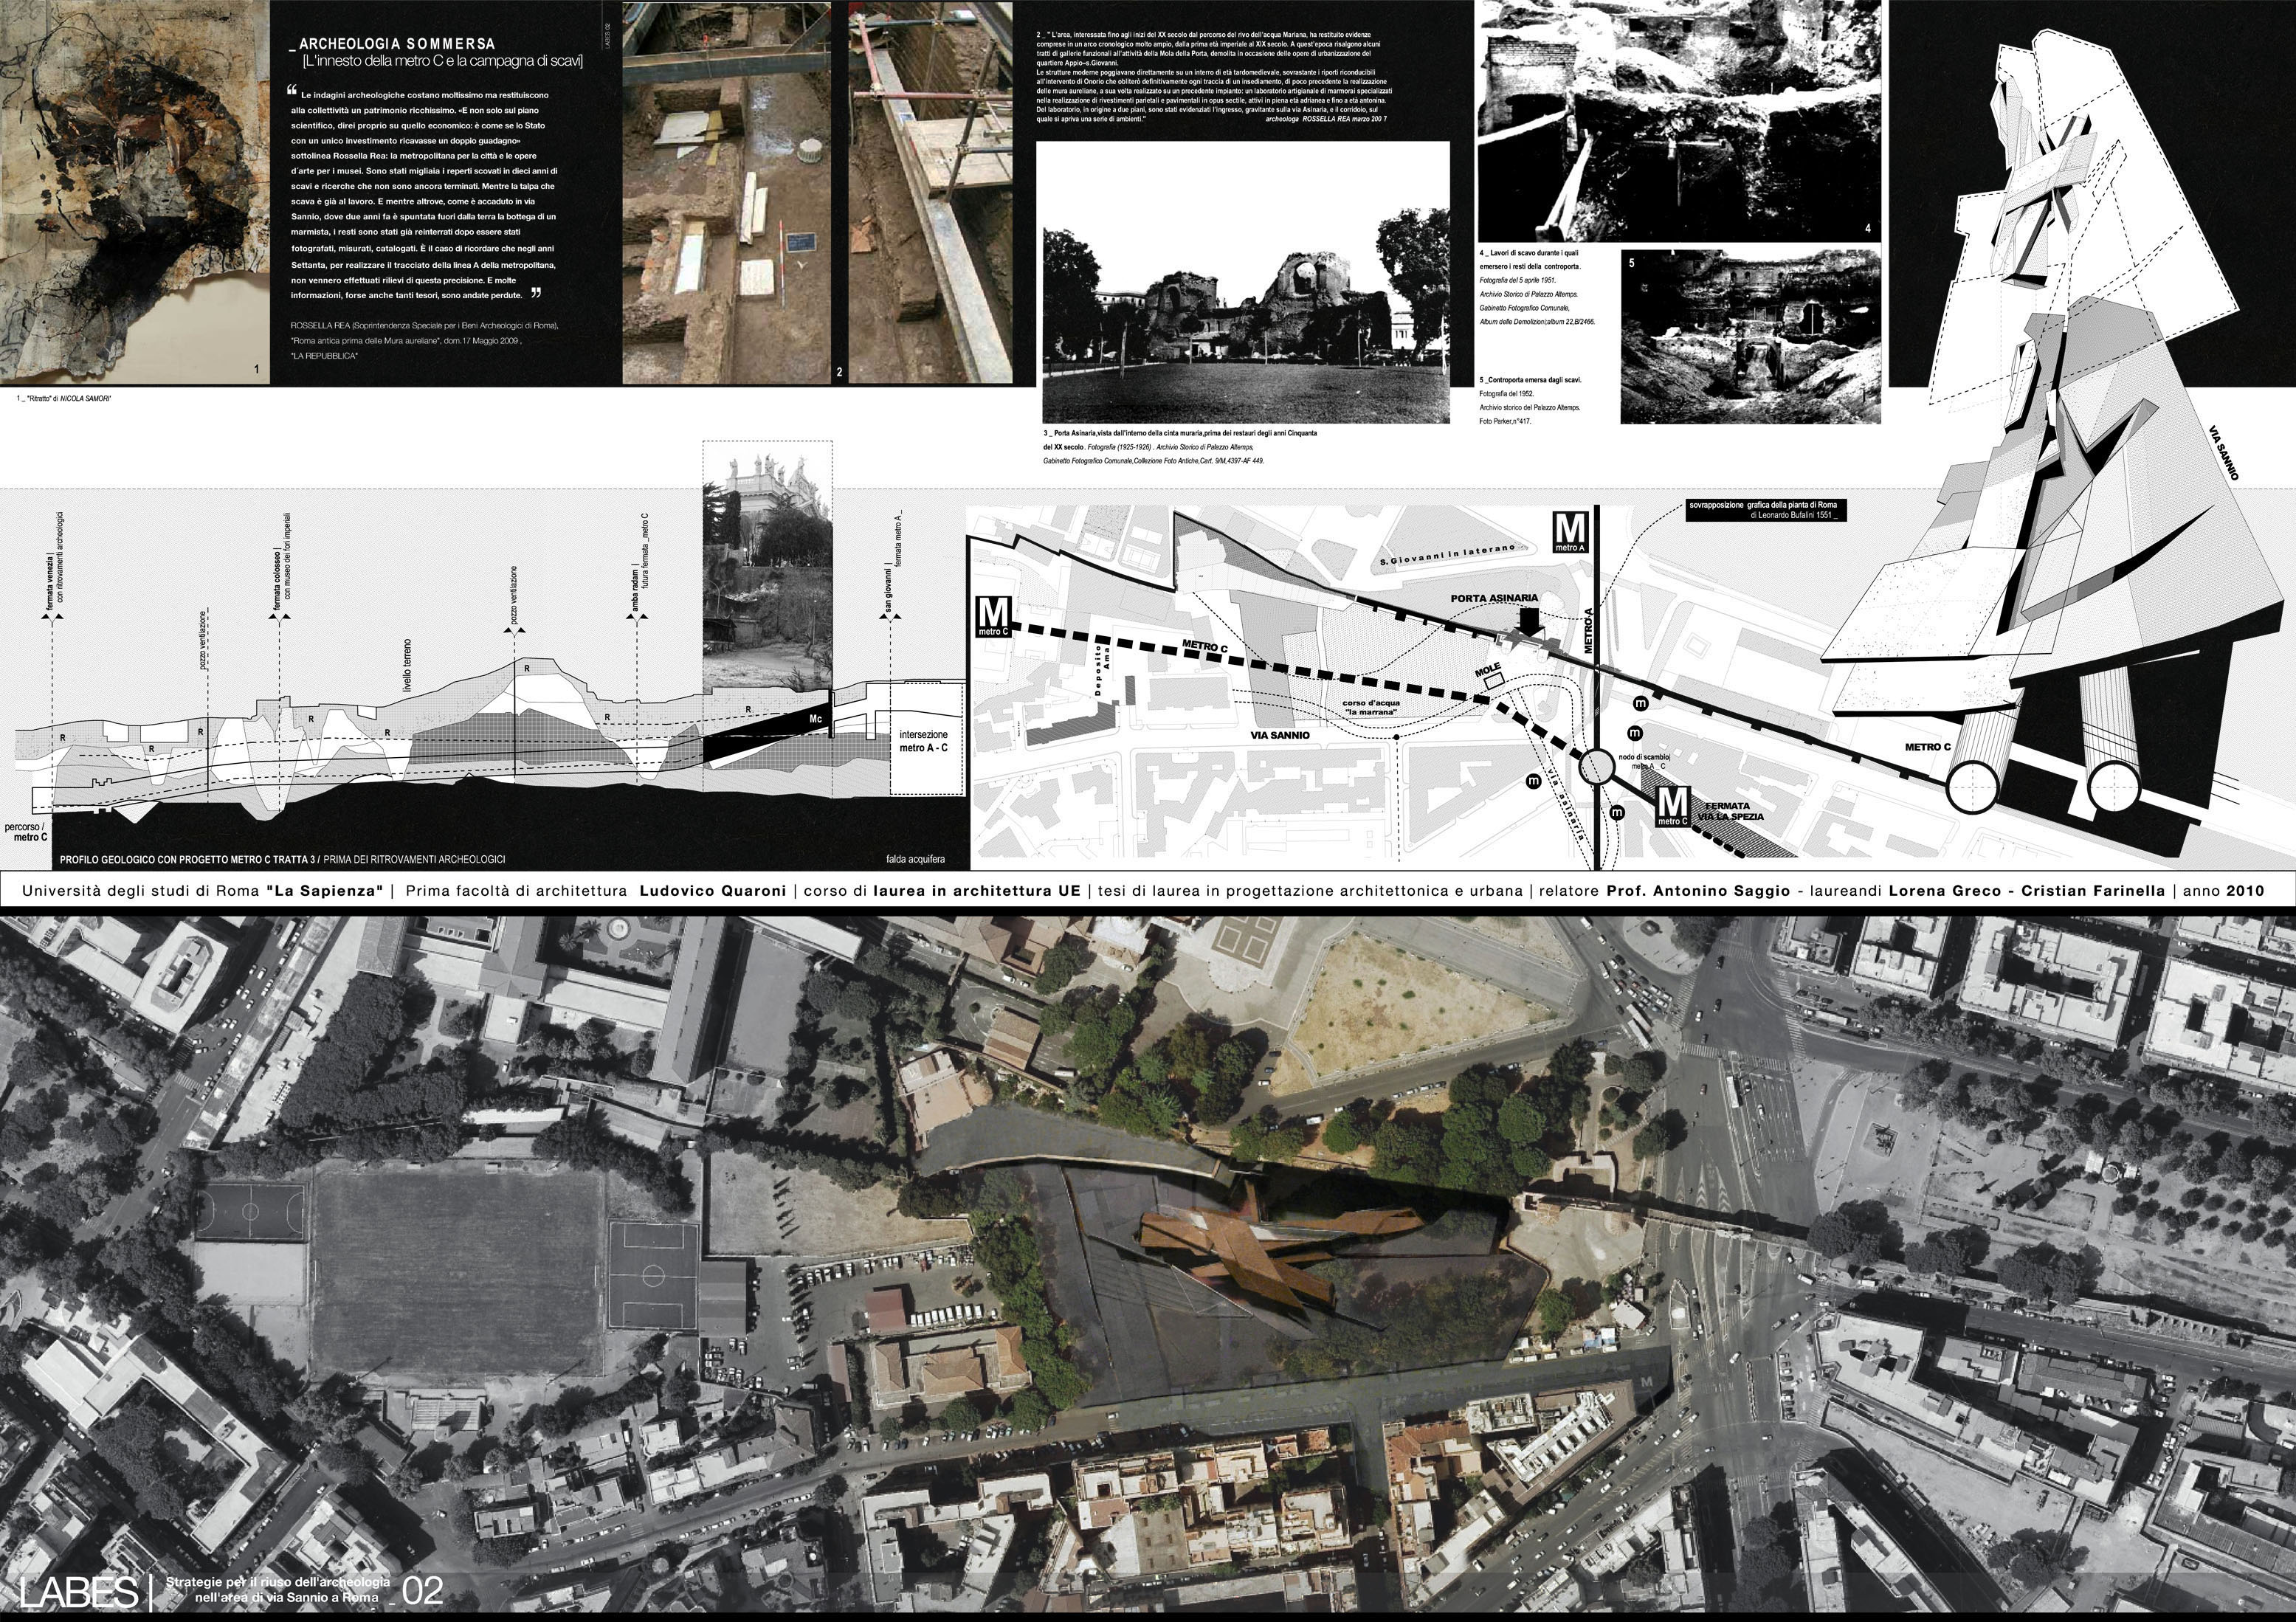
Task: Click the Nicola Samorì portrait image numbered 1
Action: point(134,190)
